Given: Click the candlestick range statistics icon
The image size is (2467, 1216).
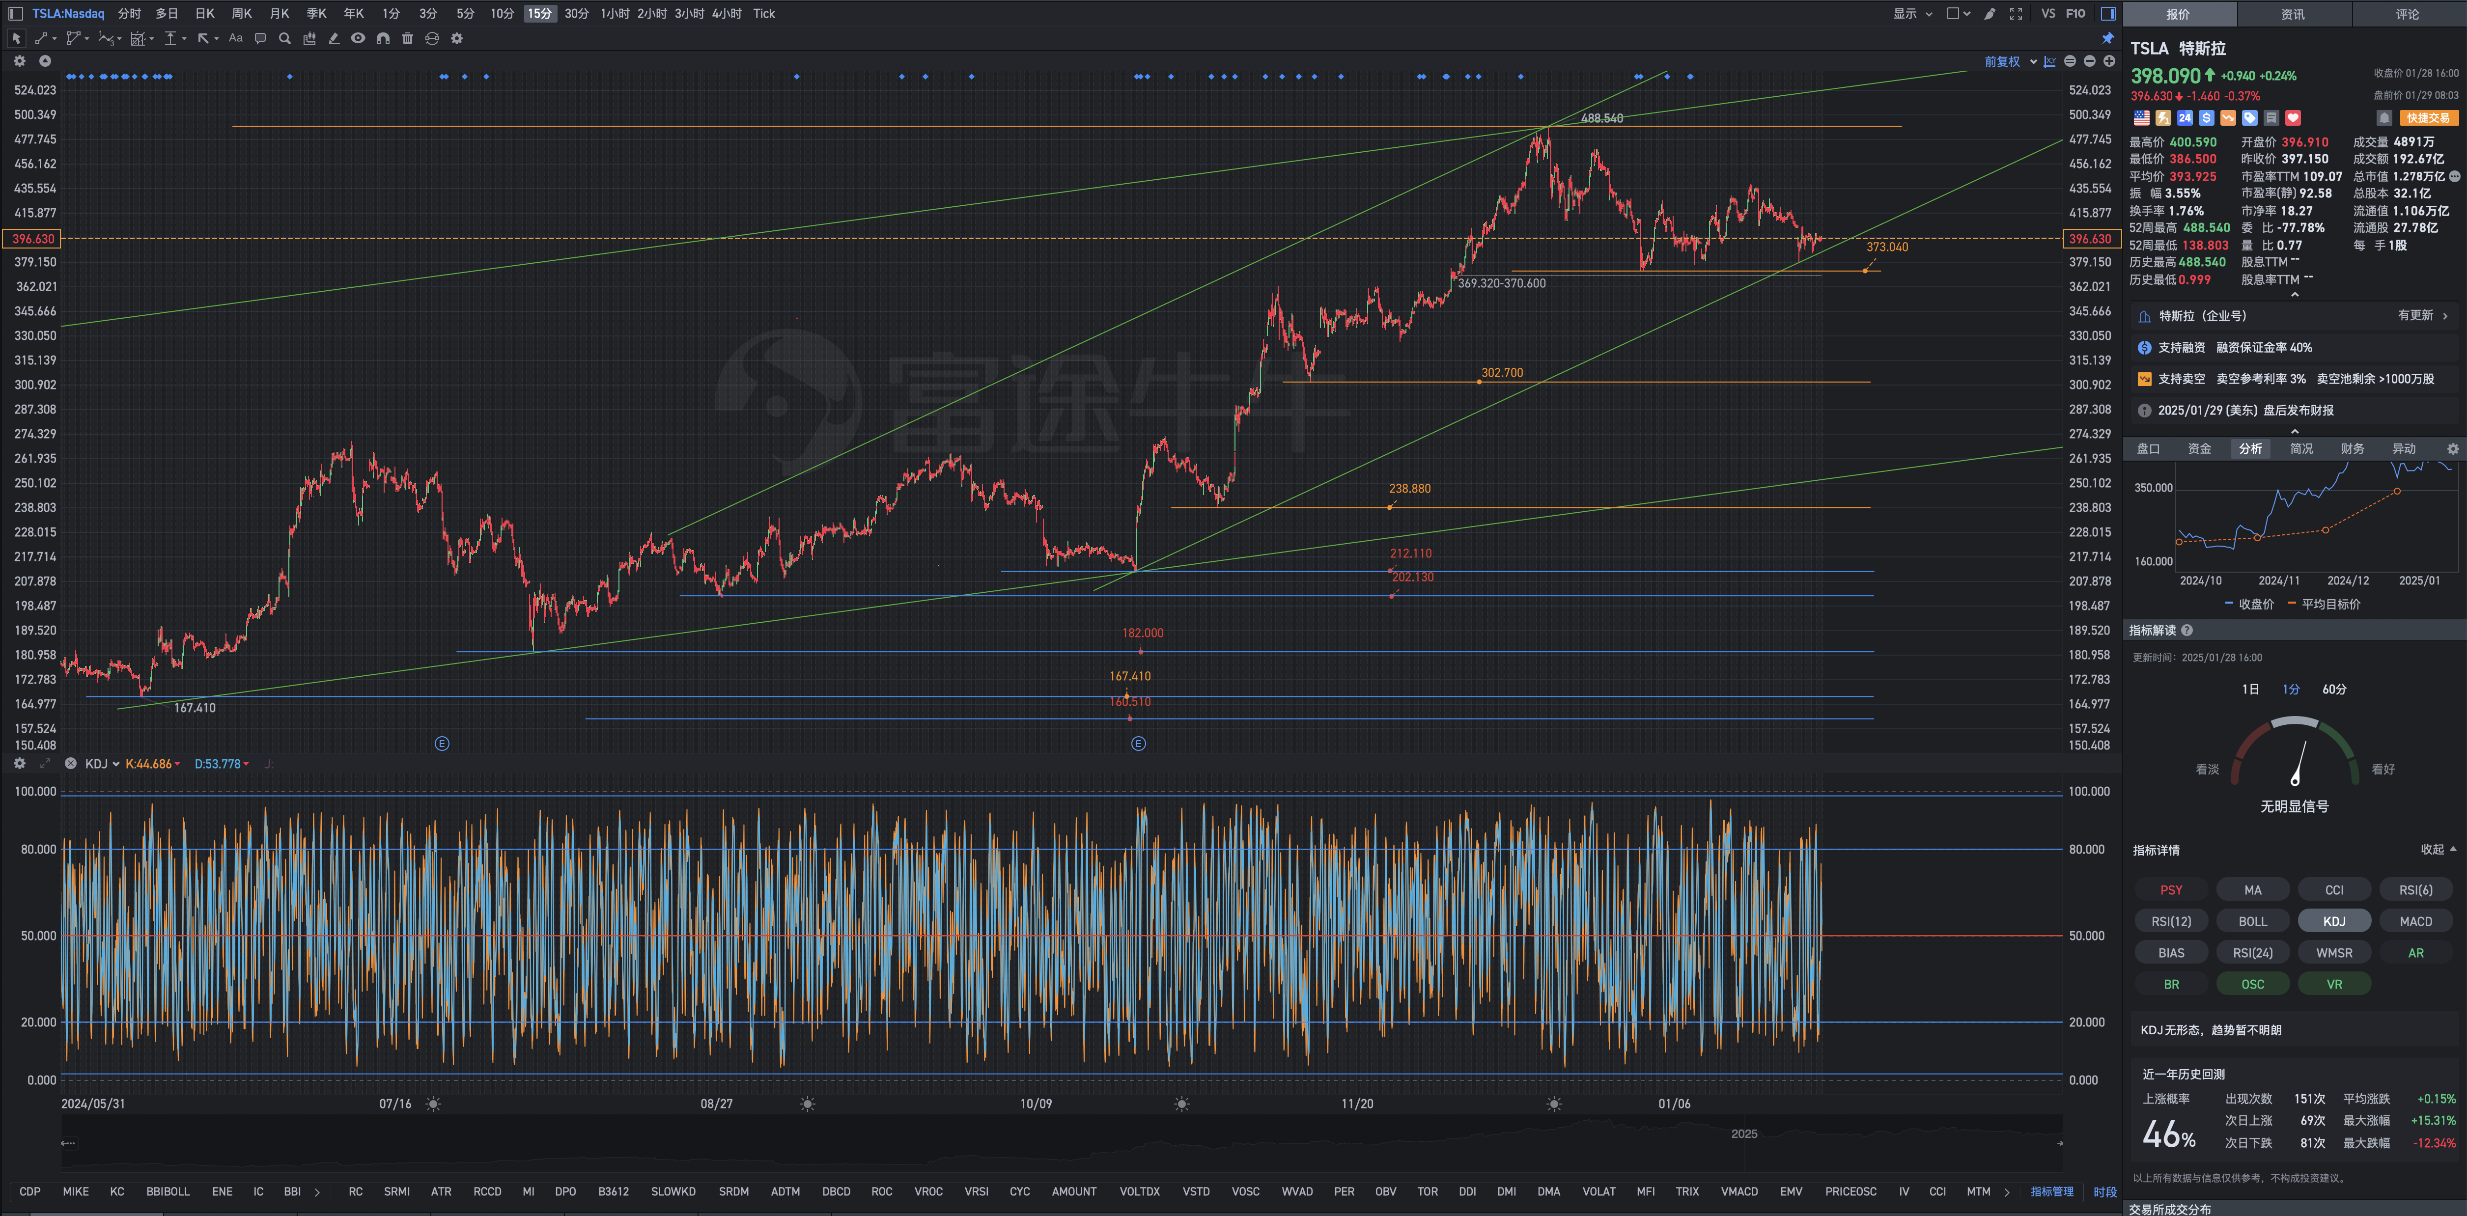Looking at the screenshot, I should [309, 39].
